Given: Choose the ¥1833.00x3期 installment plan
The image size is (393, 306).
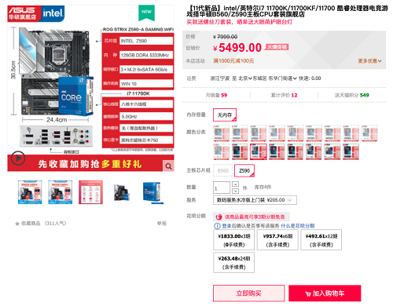Looking at the screenshot, I should 234,240.
